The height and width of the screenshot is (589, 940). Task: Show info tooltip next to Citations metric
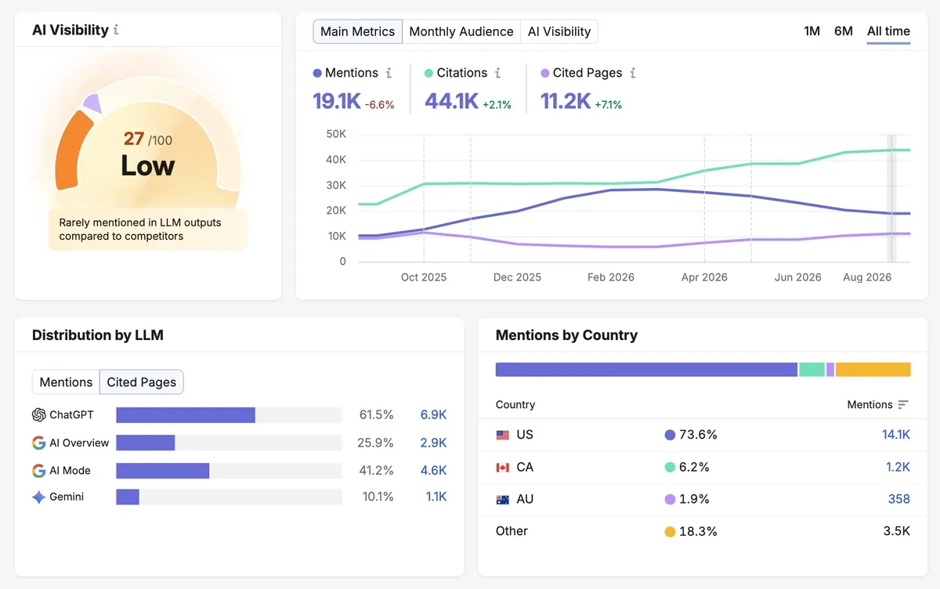(x=497, y=73)
